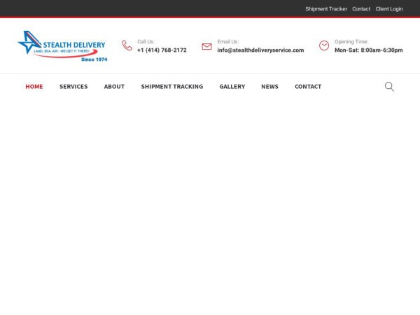Click the 'Opening Time:' label
This screenshot has width=420, height=315.
click(x=351, y=41)
